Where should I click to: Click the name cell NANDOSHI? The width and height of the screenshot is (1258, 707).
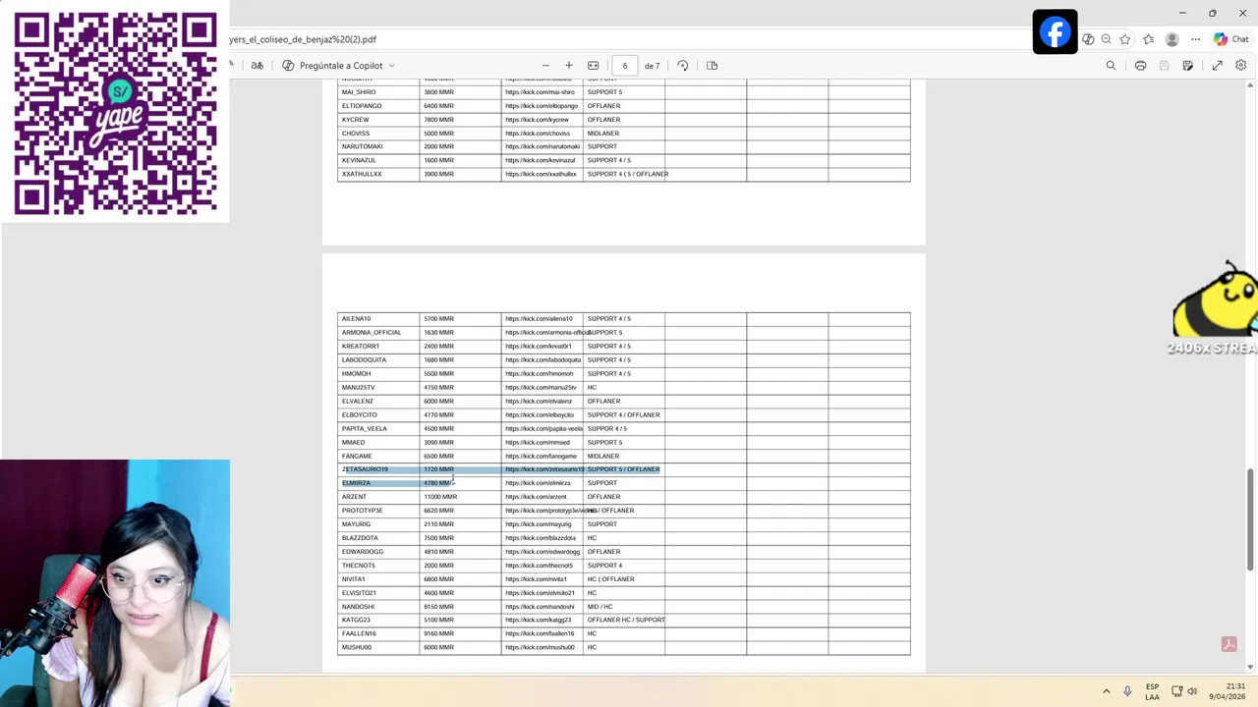358,607
